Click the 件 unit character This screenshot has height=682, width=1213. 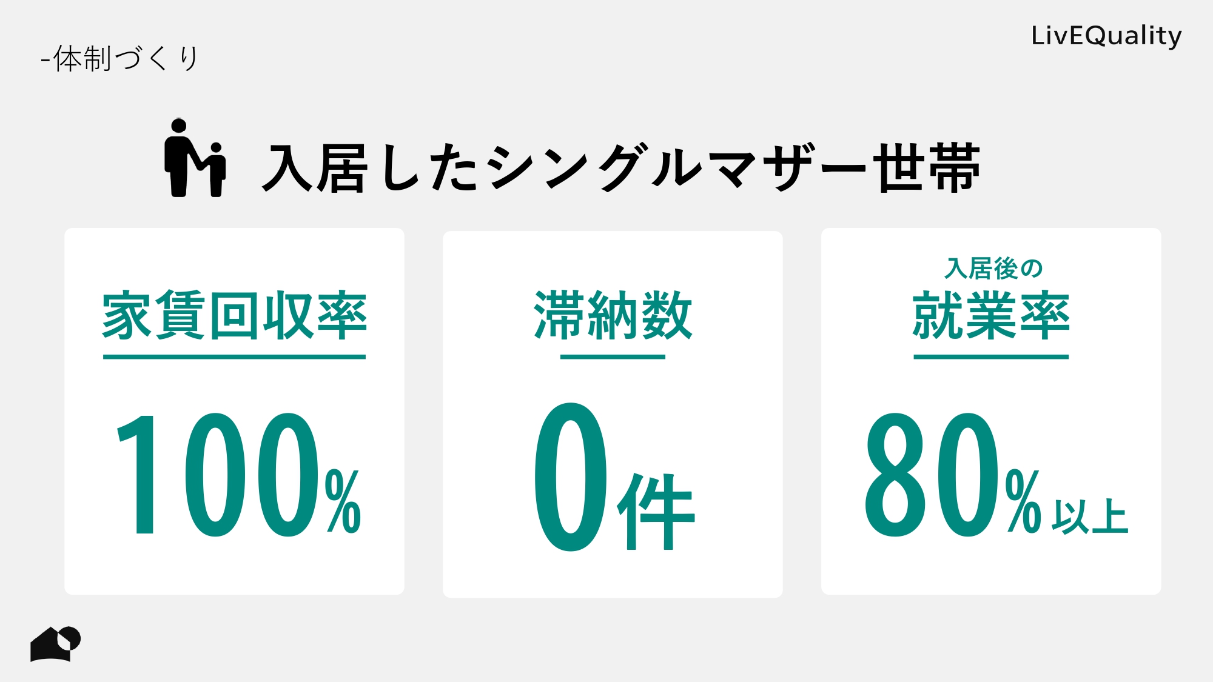point(656,512)
